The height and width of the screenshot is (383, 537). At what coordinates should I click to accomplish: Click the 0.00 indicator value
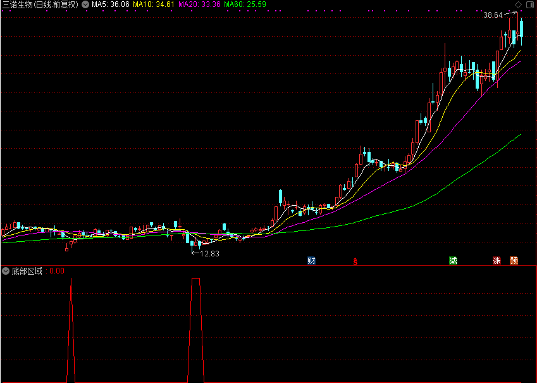click(x=57, y=271)
